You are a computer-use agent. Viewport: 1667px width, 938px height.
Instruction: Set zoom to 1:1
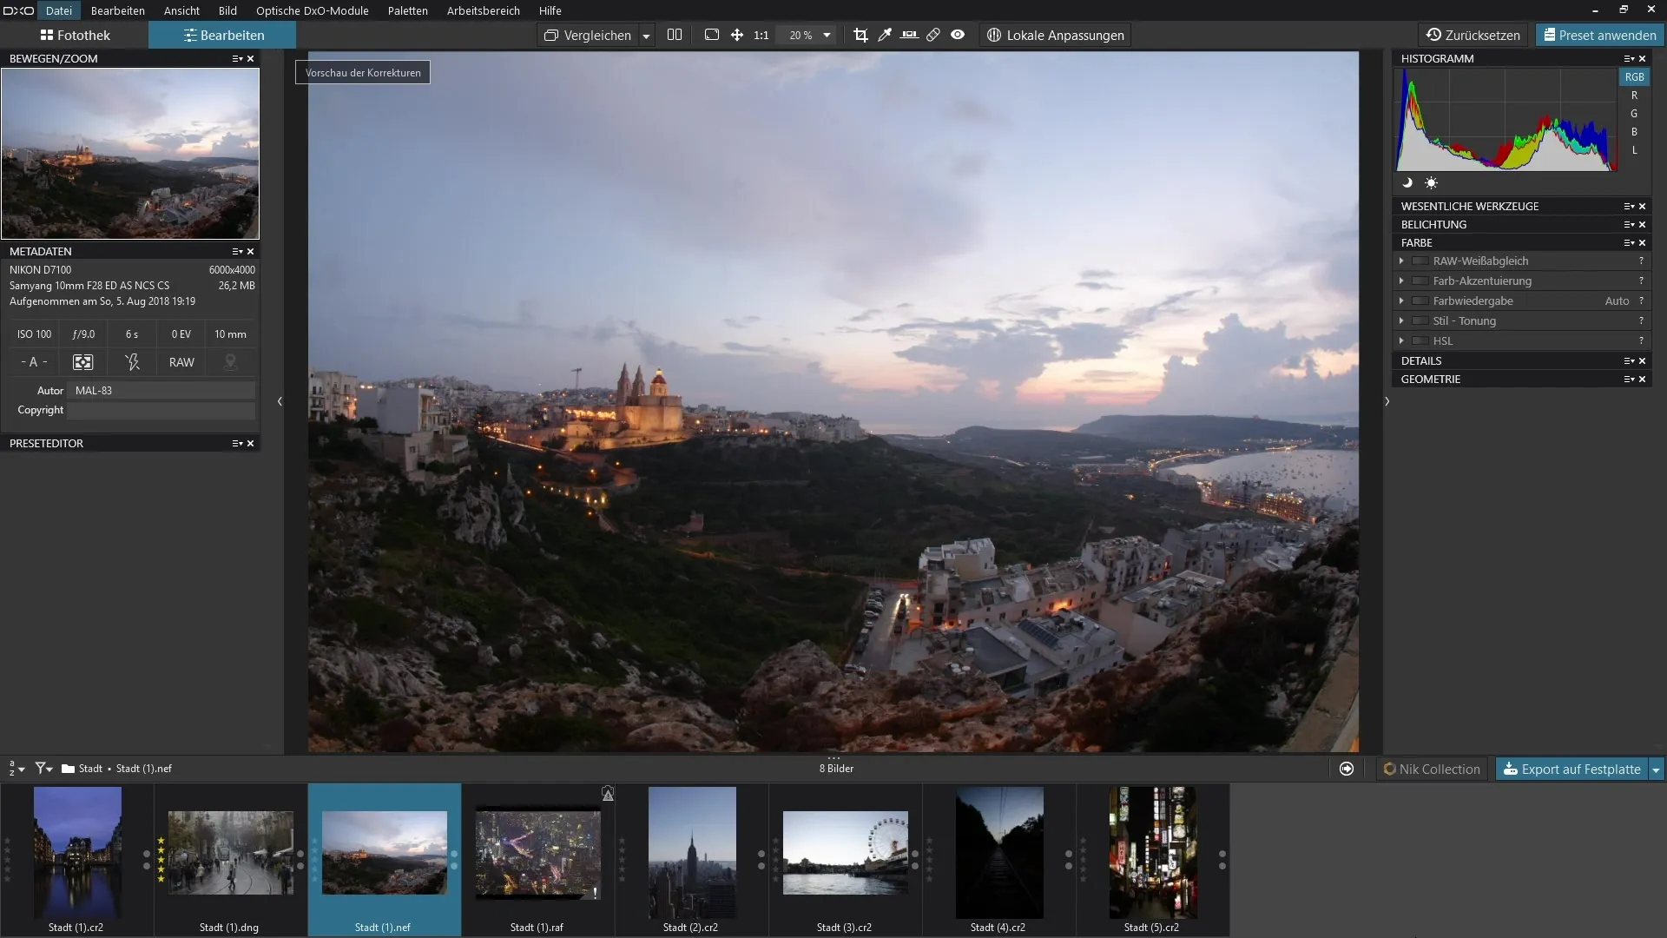(x=761, y=36)
